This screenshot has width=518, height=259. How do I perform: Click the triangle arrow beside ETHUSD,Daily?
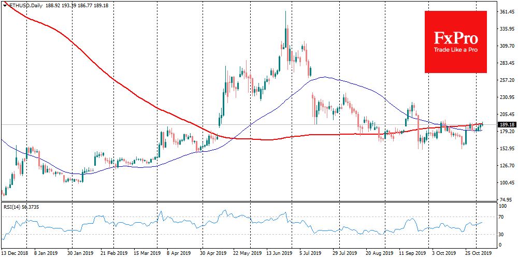(4, 4)
